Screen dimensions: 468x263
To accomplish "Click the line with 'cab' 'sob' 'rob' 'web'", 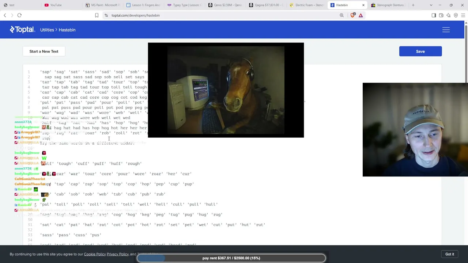I will (x=103, y=194).
